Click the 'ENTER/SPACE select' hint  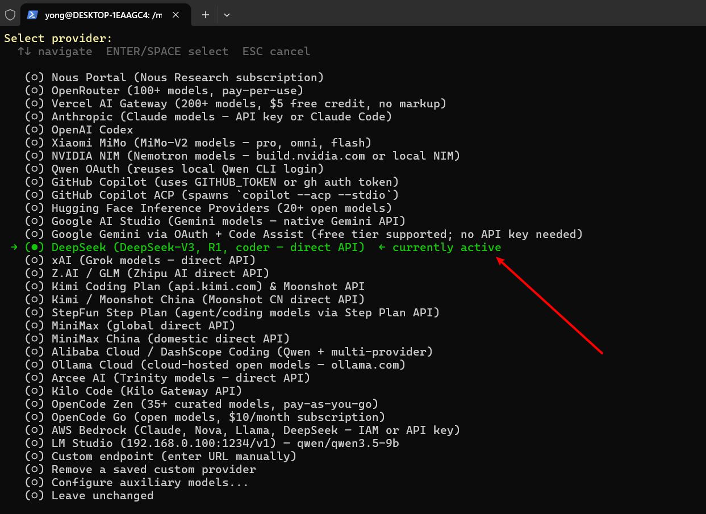point(168,51)
